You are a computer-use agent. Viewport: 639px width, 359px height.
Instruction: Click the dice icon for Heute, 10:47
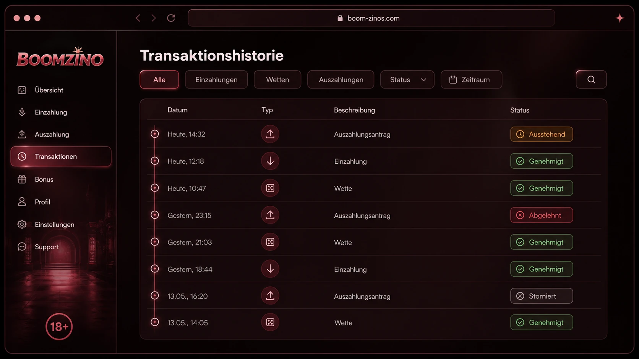270,188
